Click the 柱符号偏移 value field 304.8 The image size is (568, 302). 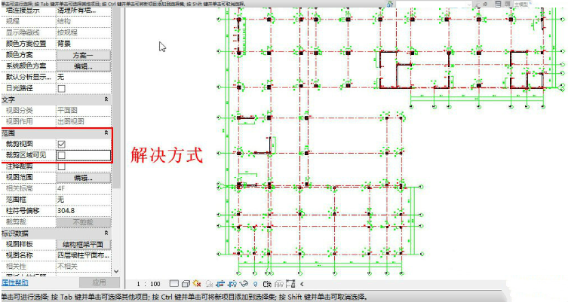(83, 212)
